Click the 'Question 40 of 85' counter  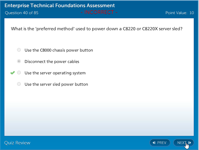[21, 13]
